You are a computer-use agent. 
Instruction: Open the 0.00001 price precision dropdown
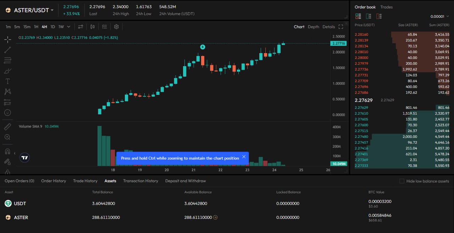coord(439,16)
